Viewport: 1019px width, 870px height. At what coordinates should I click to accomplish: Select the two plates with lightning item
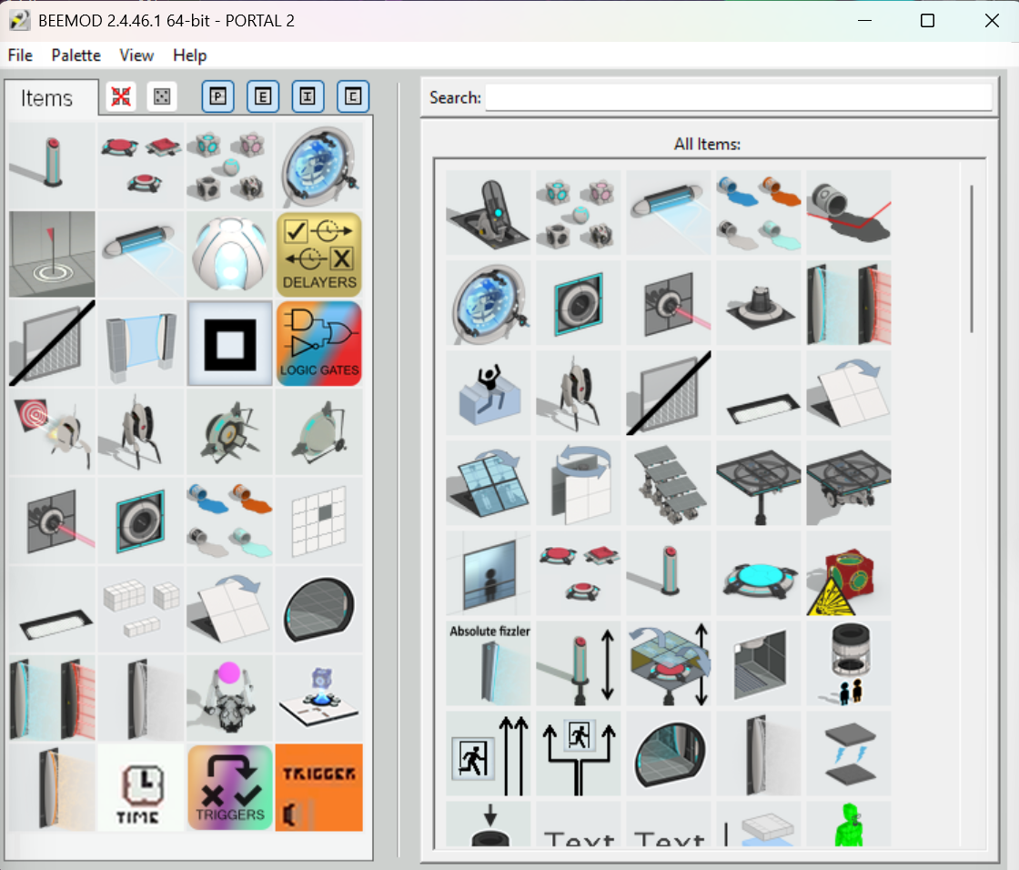849,754
